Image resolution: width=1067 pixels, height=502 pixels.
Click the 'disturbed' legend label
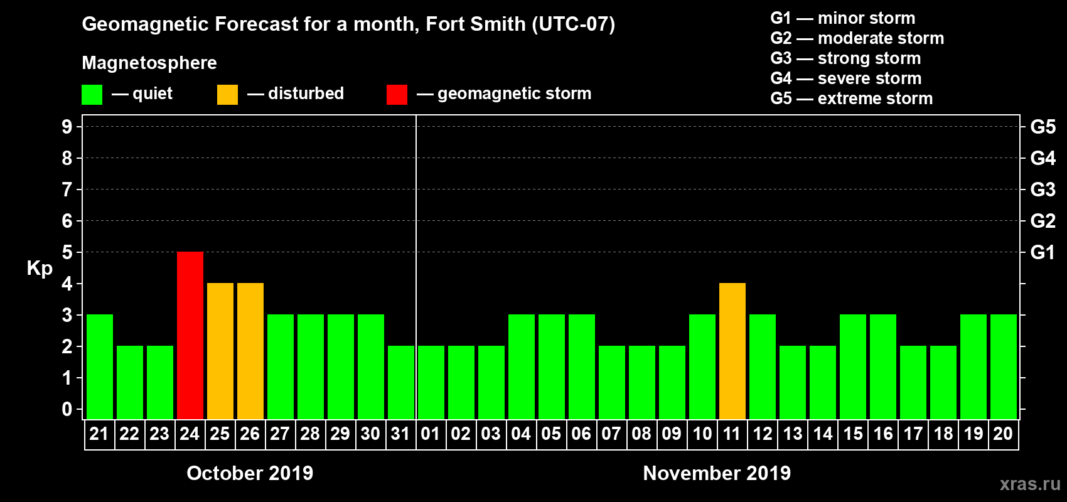coord(306,93)
